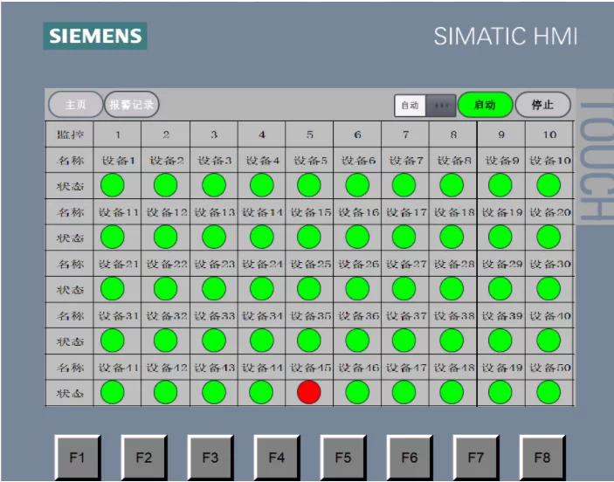Click the status lamp under 设备14

point(261,237)
